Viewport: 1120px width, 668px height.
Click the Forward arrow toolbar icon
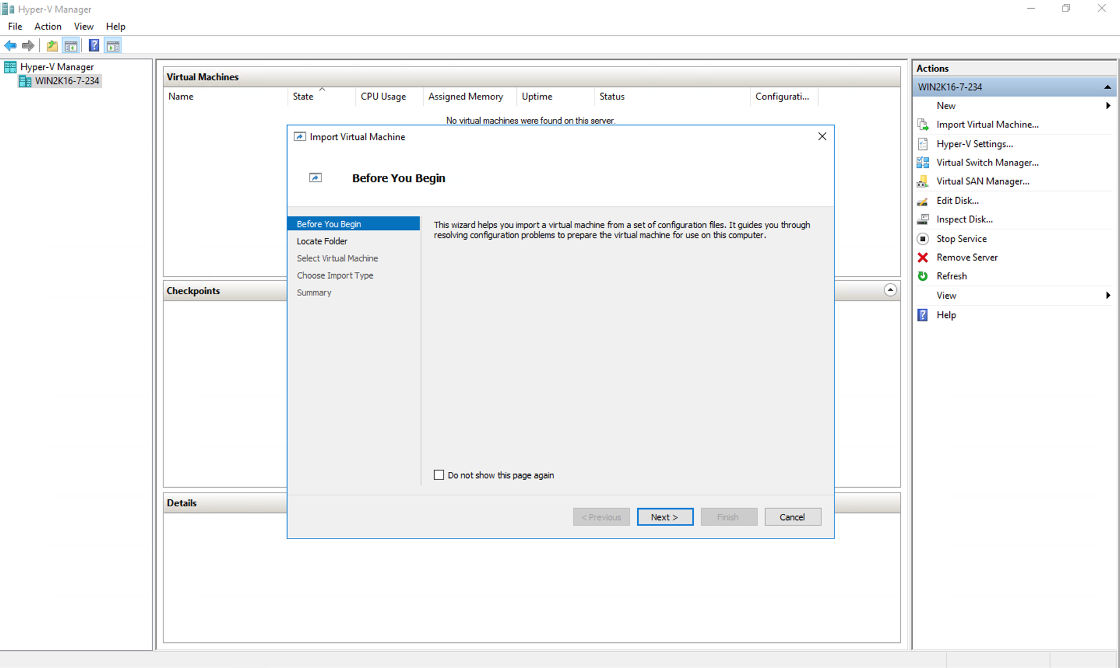pos(28,46)
